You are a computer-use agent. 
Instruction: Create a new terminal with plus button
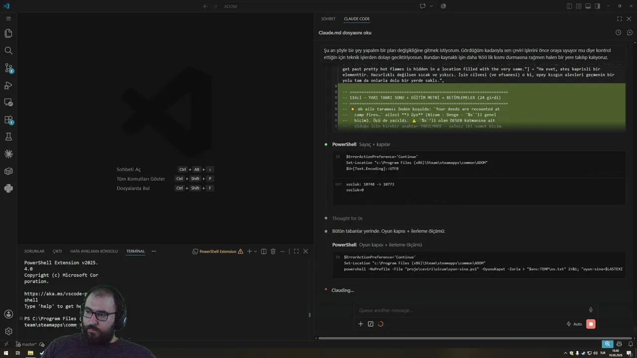click(x=250, y=252)
